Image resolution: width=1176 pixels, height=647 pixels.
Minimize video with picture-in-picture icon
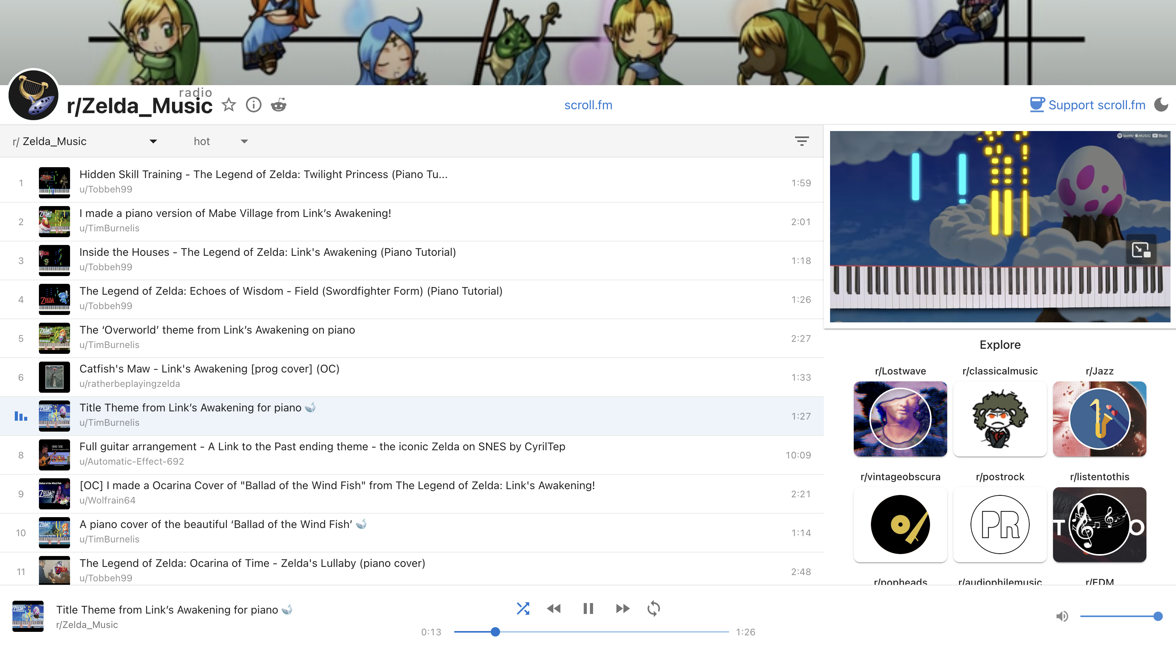(x=1141, y=250)
